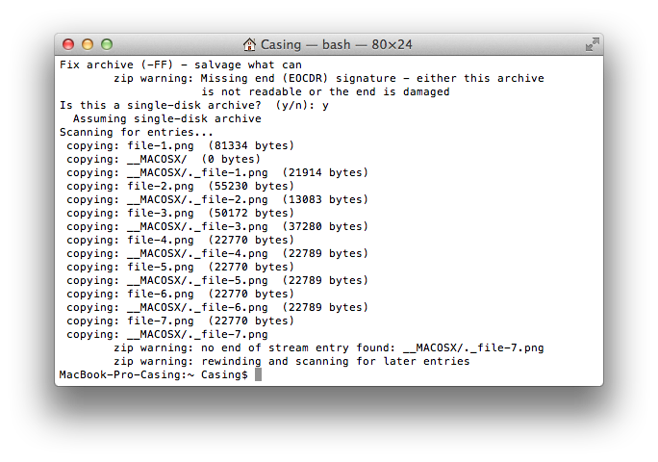Click the "Scanning for entries..." line
Viewport: 658px width, 462px height.
[137, 132]
